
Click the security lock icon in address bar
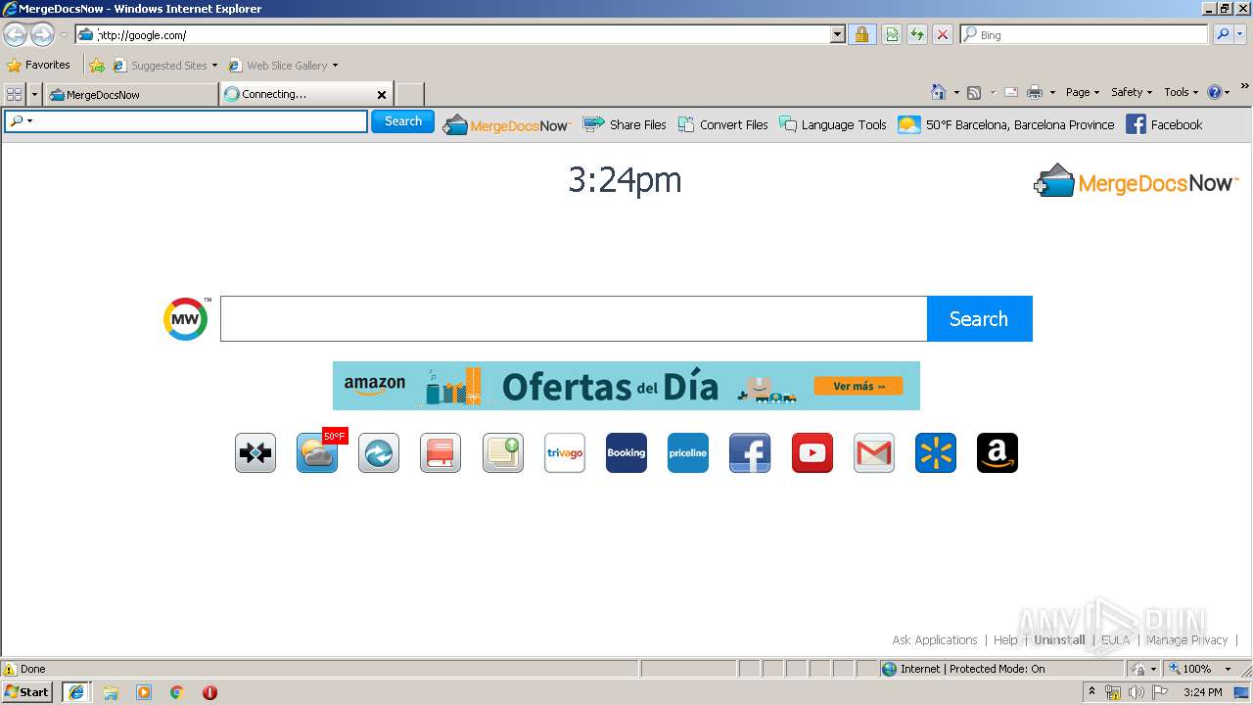pyautogui.click(x=861, y=35)
